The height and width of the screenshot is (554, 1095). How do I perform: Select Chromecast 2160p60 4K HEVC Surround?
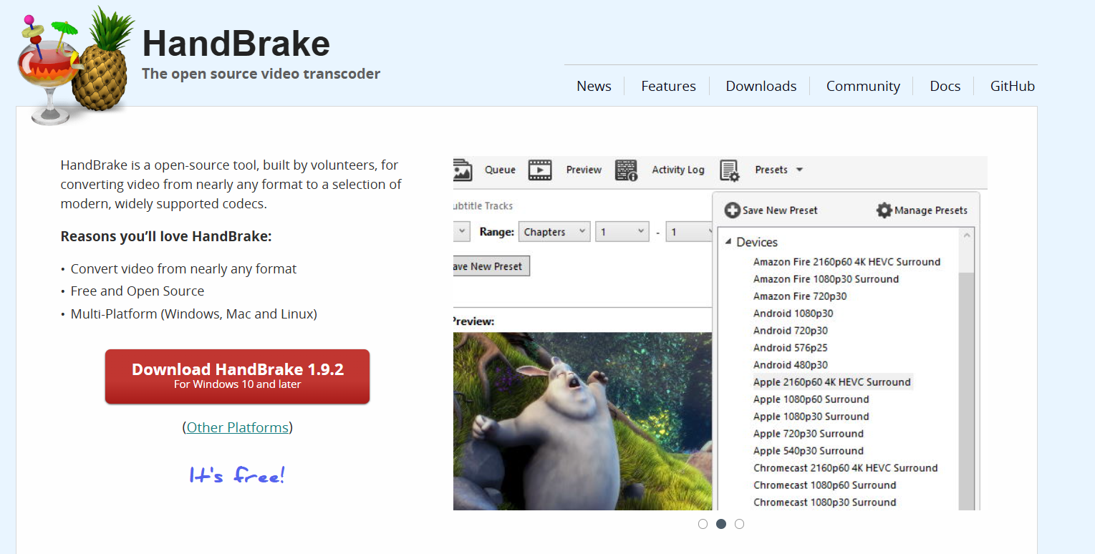(845, 468)
